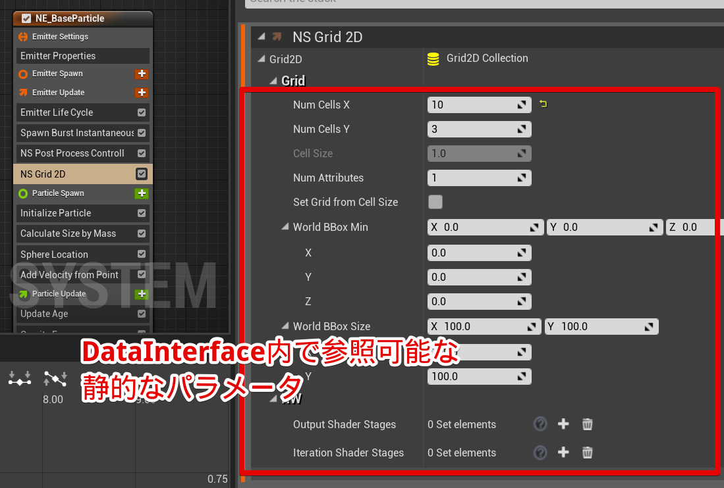The width and height of the screenshot is (724, 488).
Task: Edit the Num Cells Y value field
Action: coord(480,129)
